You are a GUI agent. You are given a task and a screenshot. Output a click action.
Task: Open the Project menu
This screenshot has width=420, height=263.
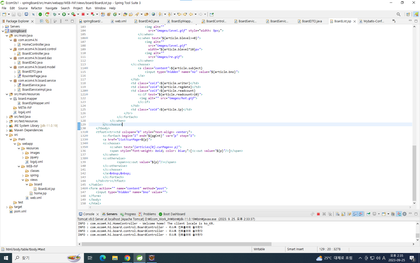point(78,8)
